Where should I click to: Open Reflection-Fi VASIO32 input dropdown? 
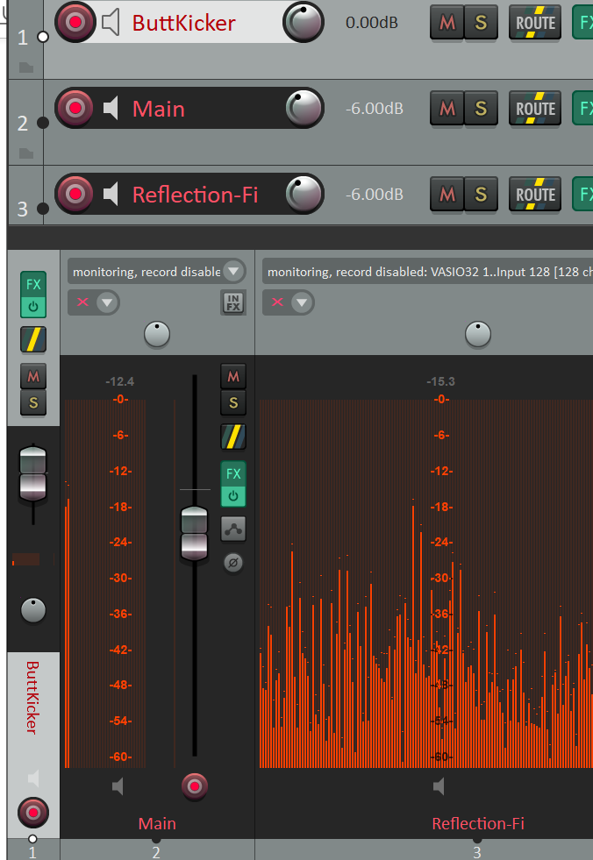[428, 272]
